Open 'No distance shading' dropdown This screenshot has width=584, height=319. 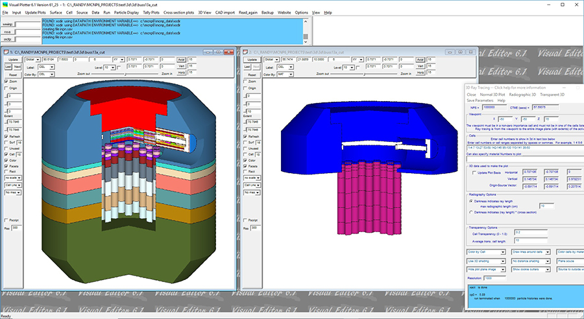click(x=531, y=261)
